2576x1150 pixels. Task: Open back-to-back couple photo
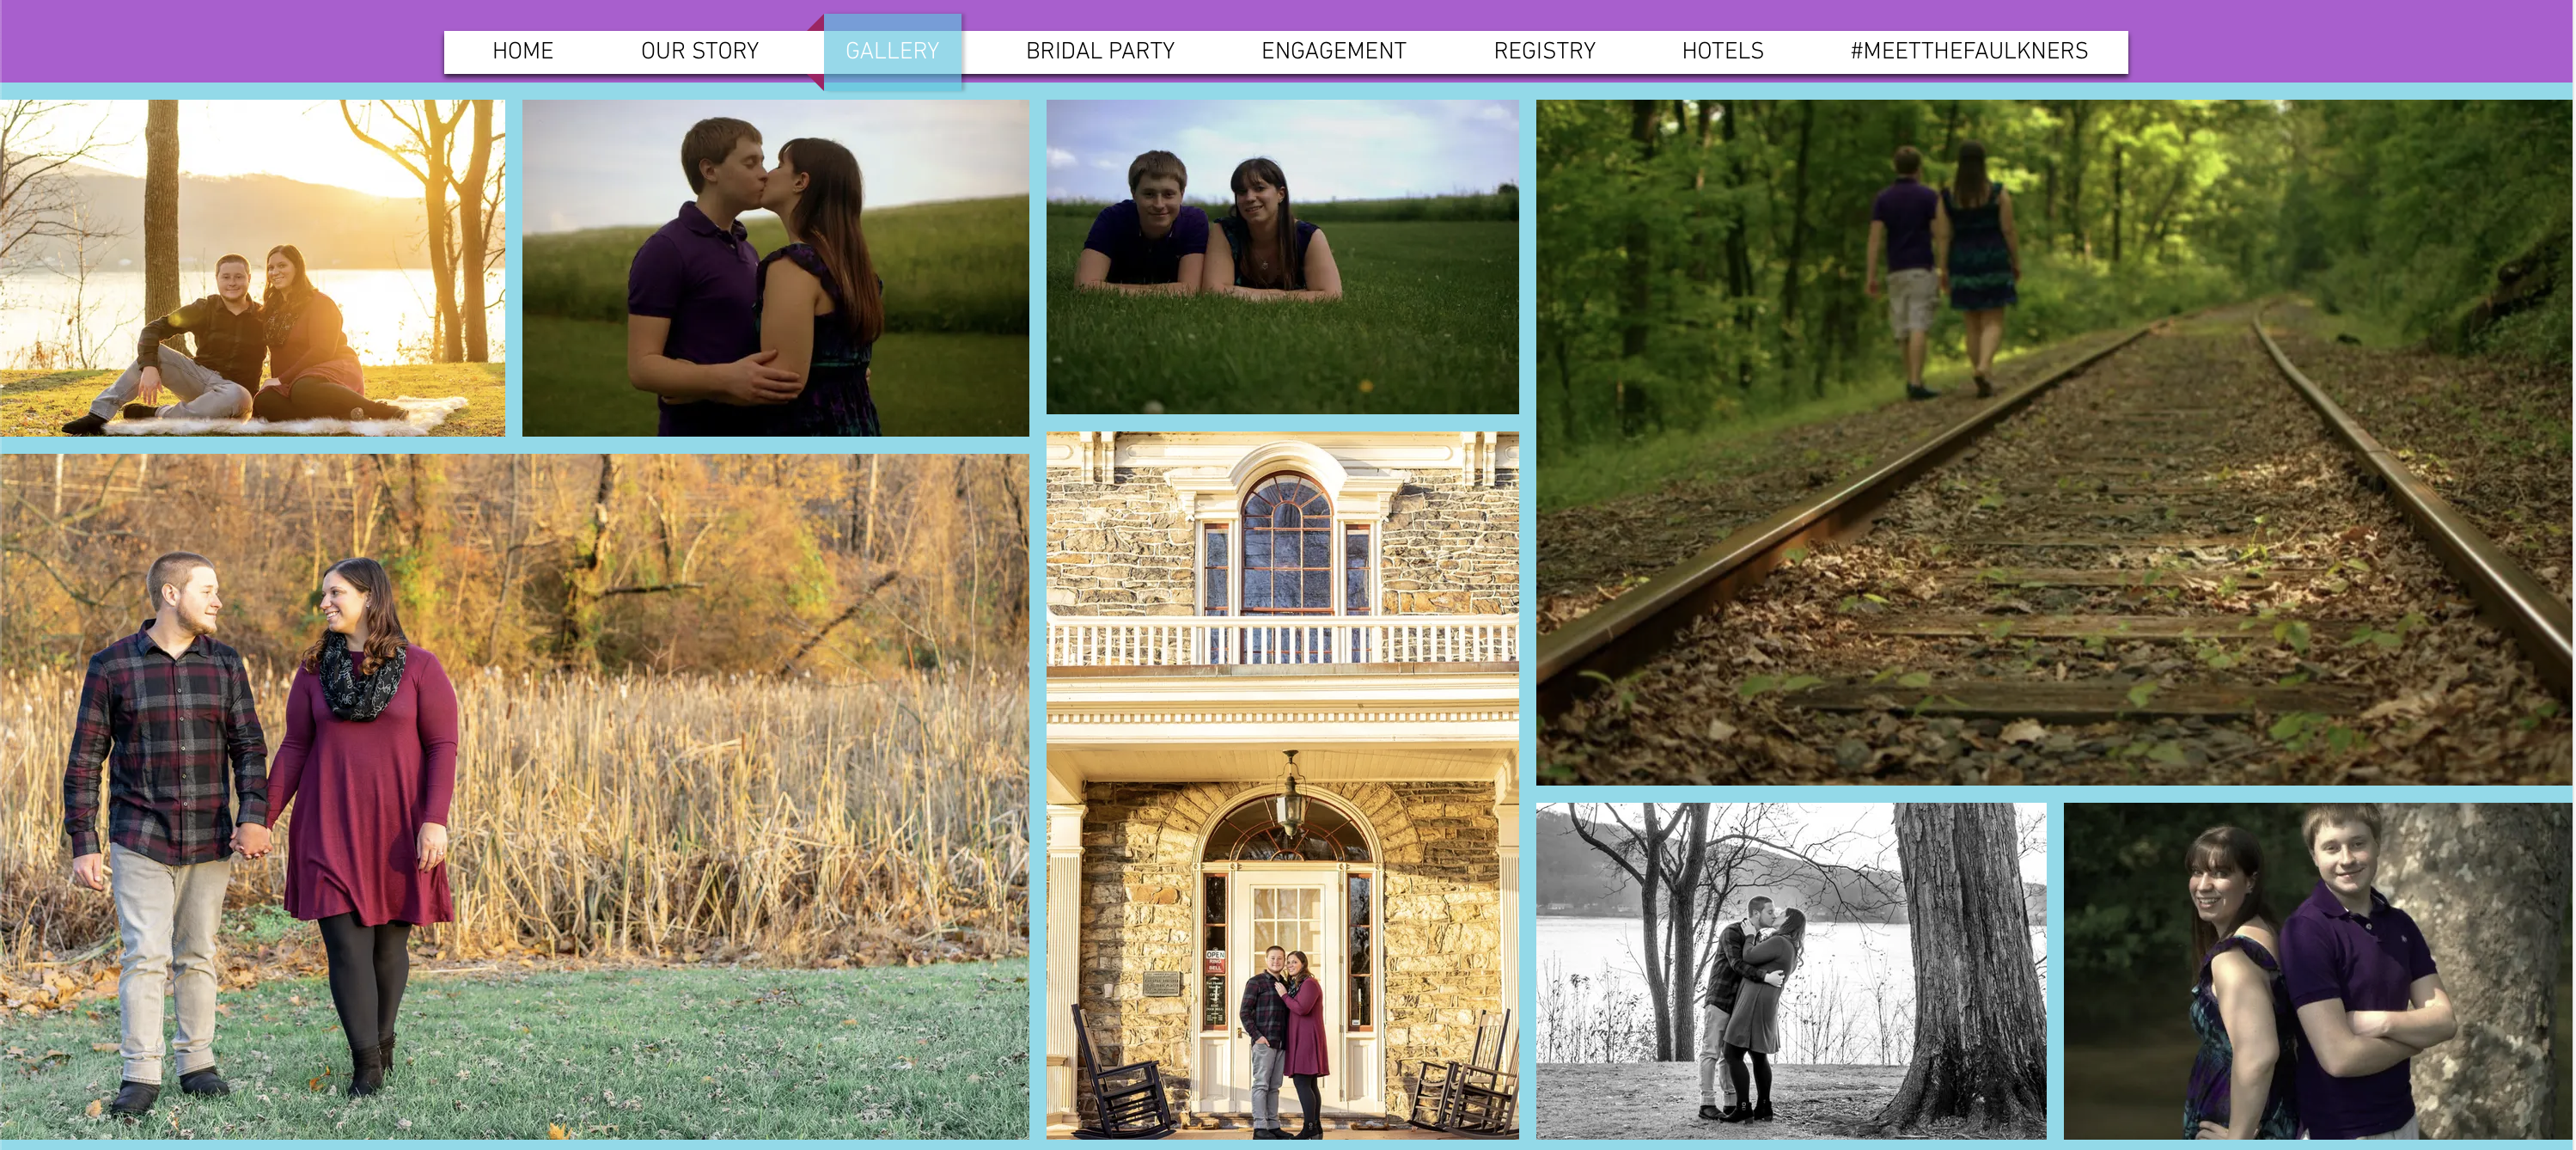[2318, 971]
